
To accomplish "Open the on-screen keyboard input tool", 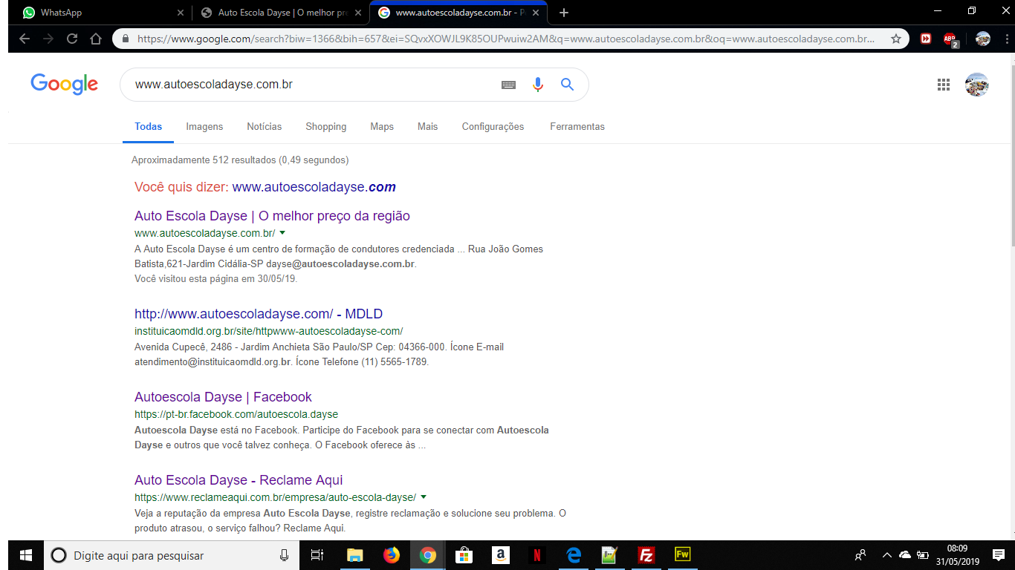I will pos(508,85).
